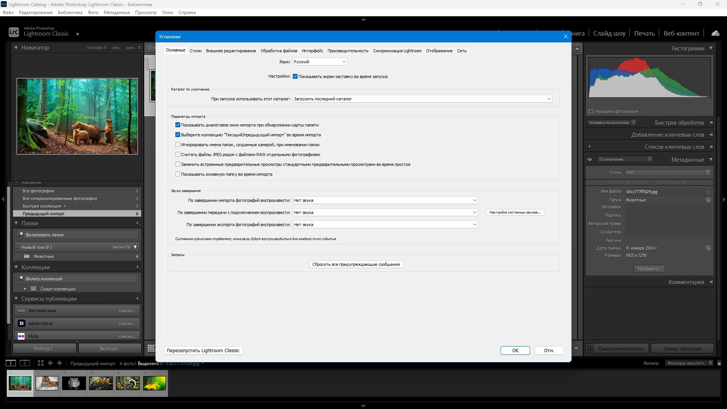Viewport: 727px width, 409px height.
Task: Click the go back arrow in filmstrip bar
Action: tap(50, 363)
